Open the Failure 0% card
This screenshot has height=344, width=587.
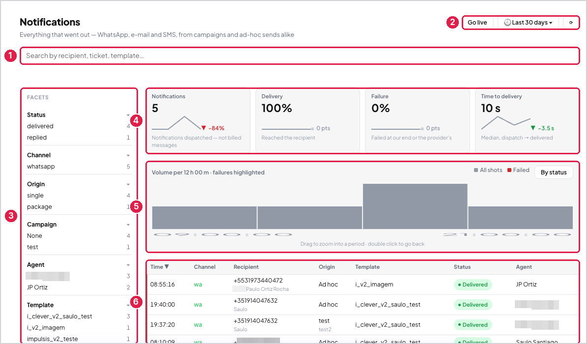tap(417, 121)
